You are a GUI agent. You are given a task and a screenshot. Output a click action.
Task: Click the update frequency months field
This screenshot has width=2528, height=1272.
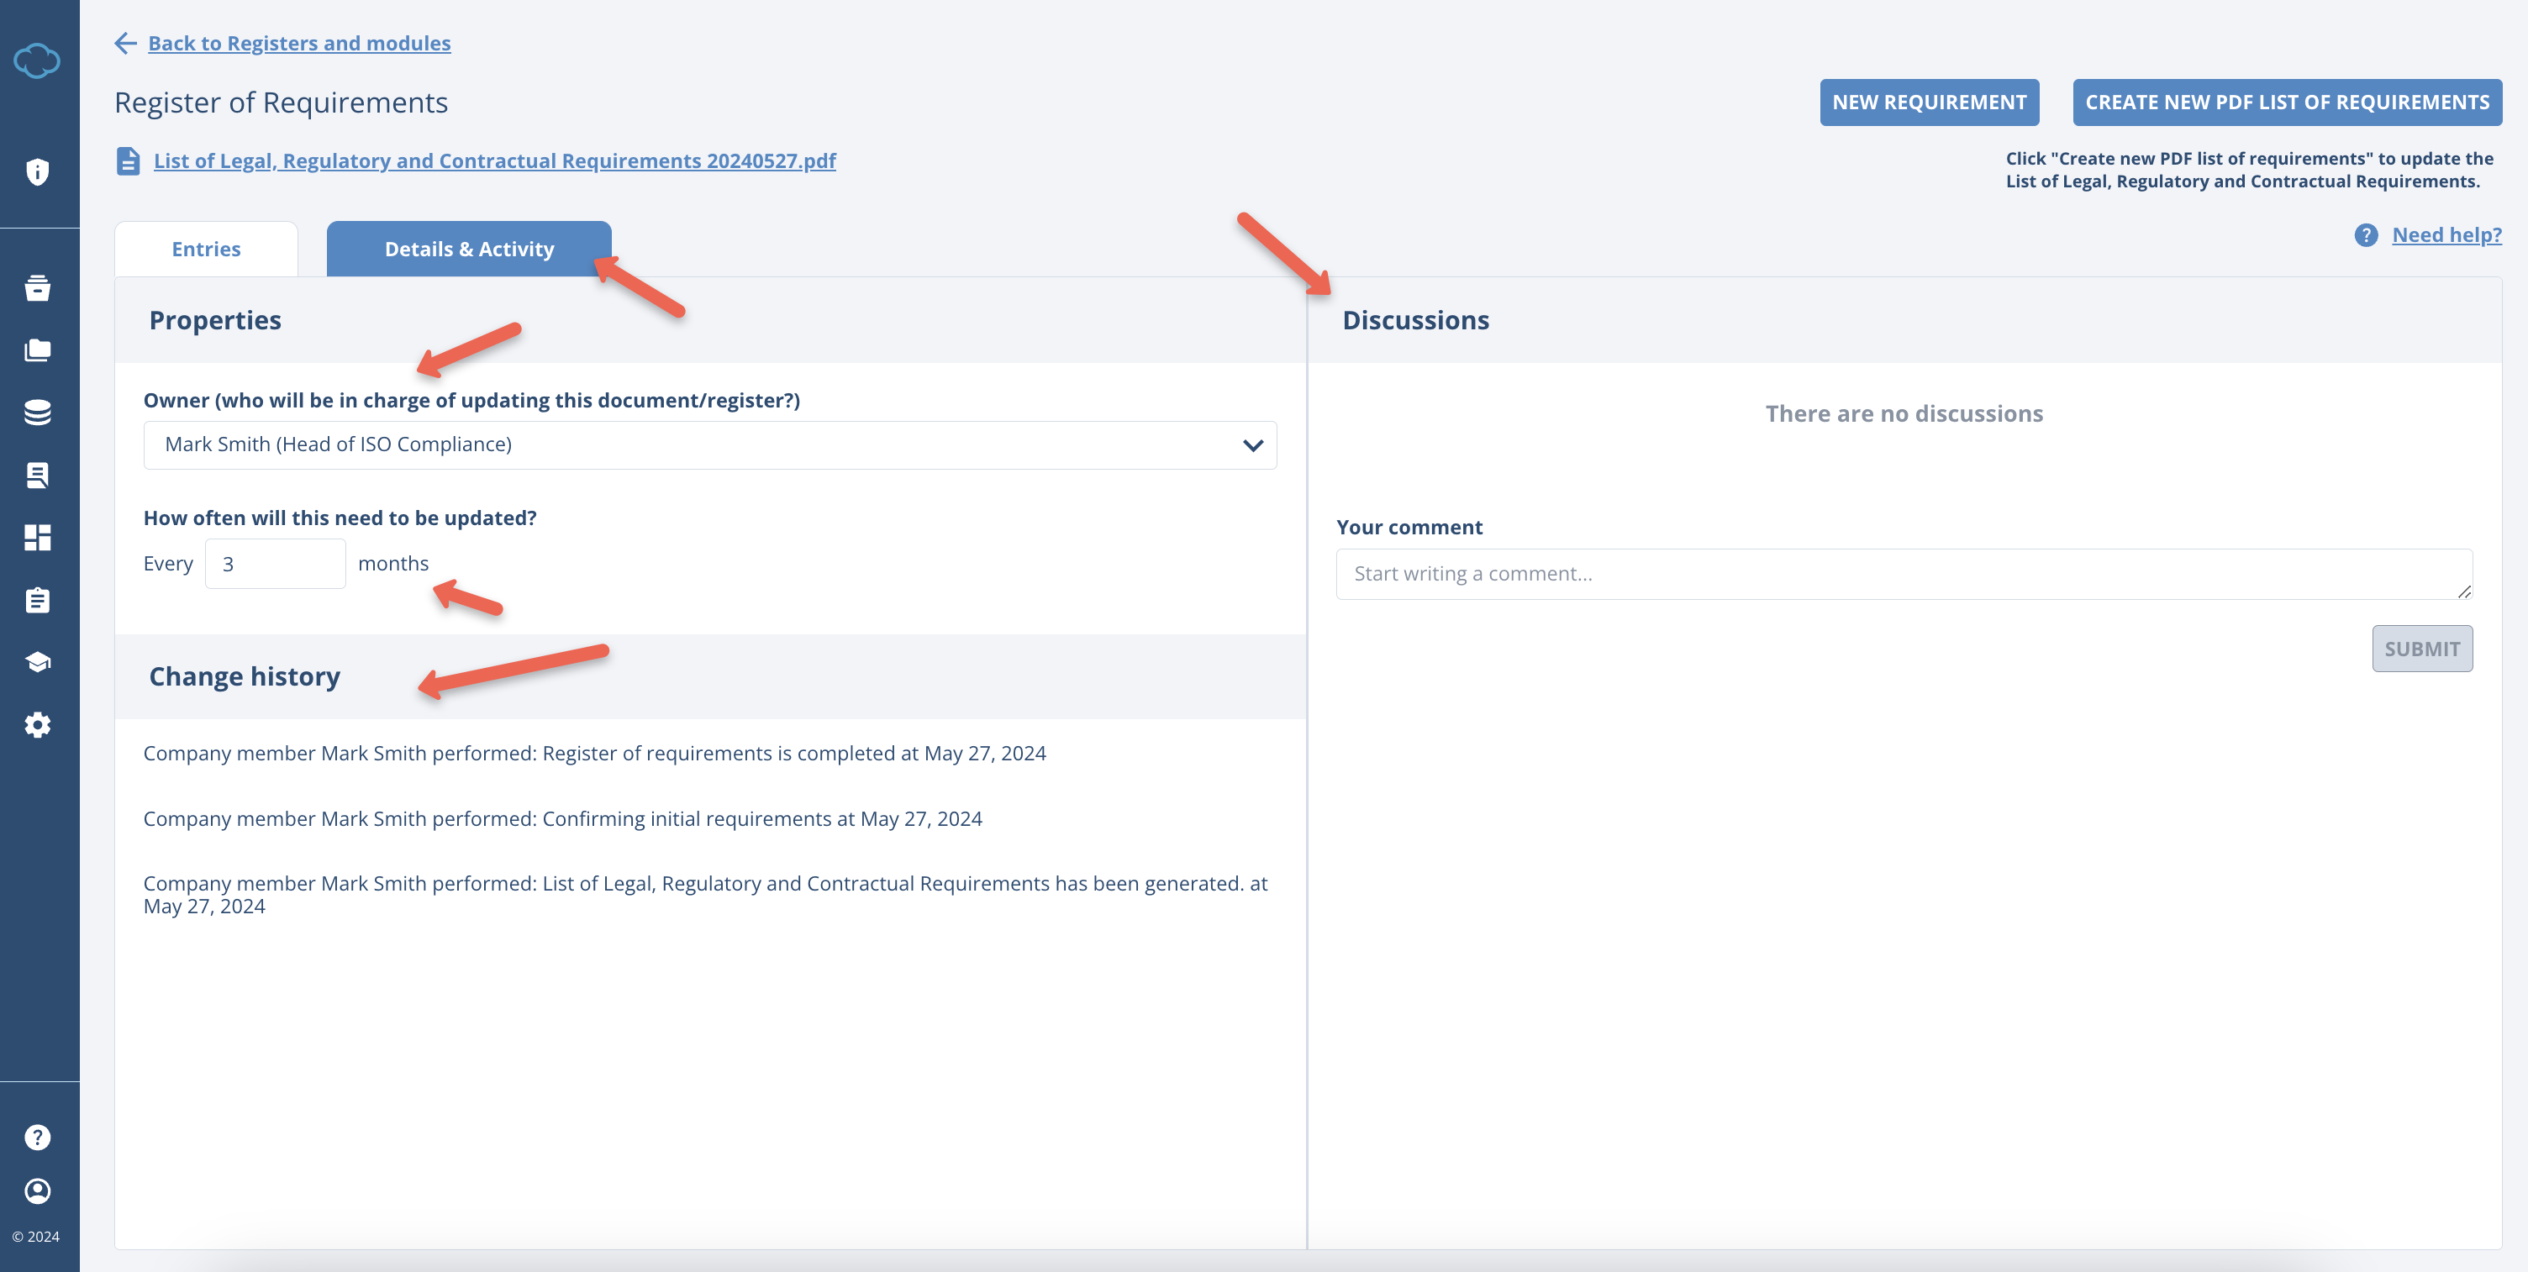tap(275, 564)
